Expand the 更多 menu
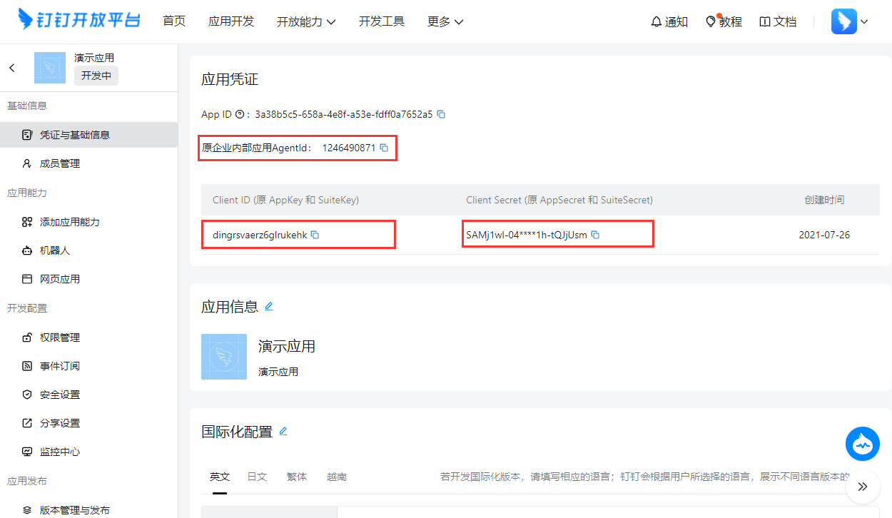Viewport: 892px width, 518px height. (x=445, y=21)
